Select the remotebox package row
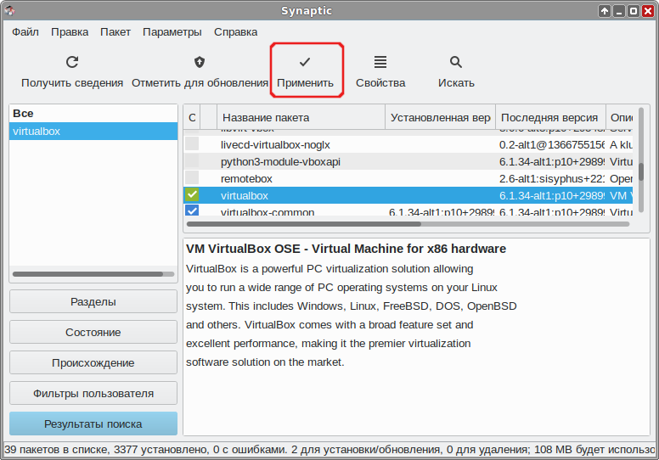 tap(408, 178)
